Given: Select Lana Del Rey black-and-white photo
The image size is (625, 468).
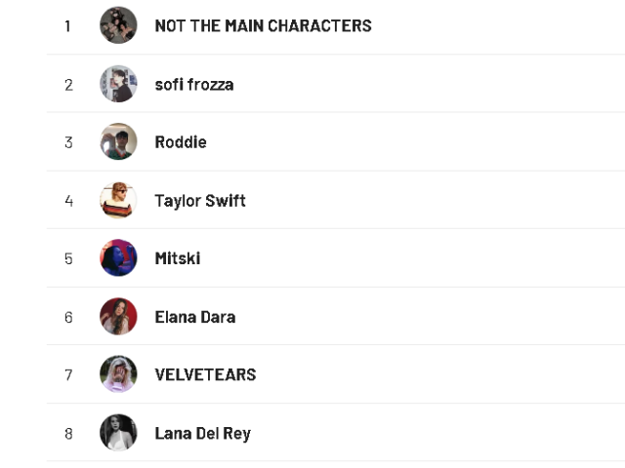Looking at the screenshot, I should point(118,433).
